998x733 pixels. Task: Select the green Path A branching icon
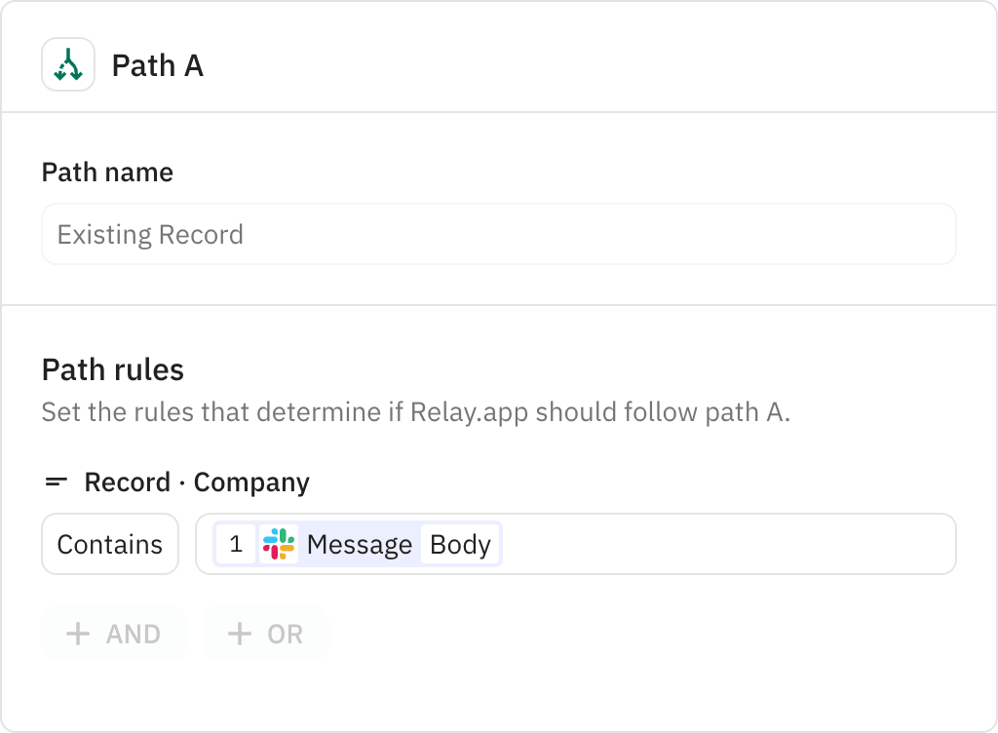67,65
